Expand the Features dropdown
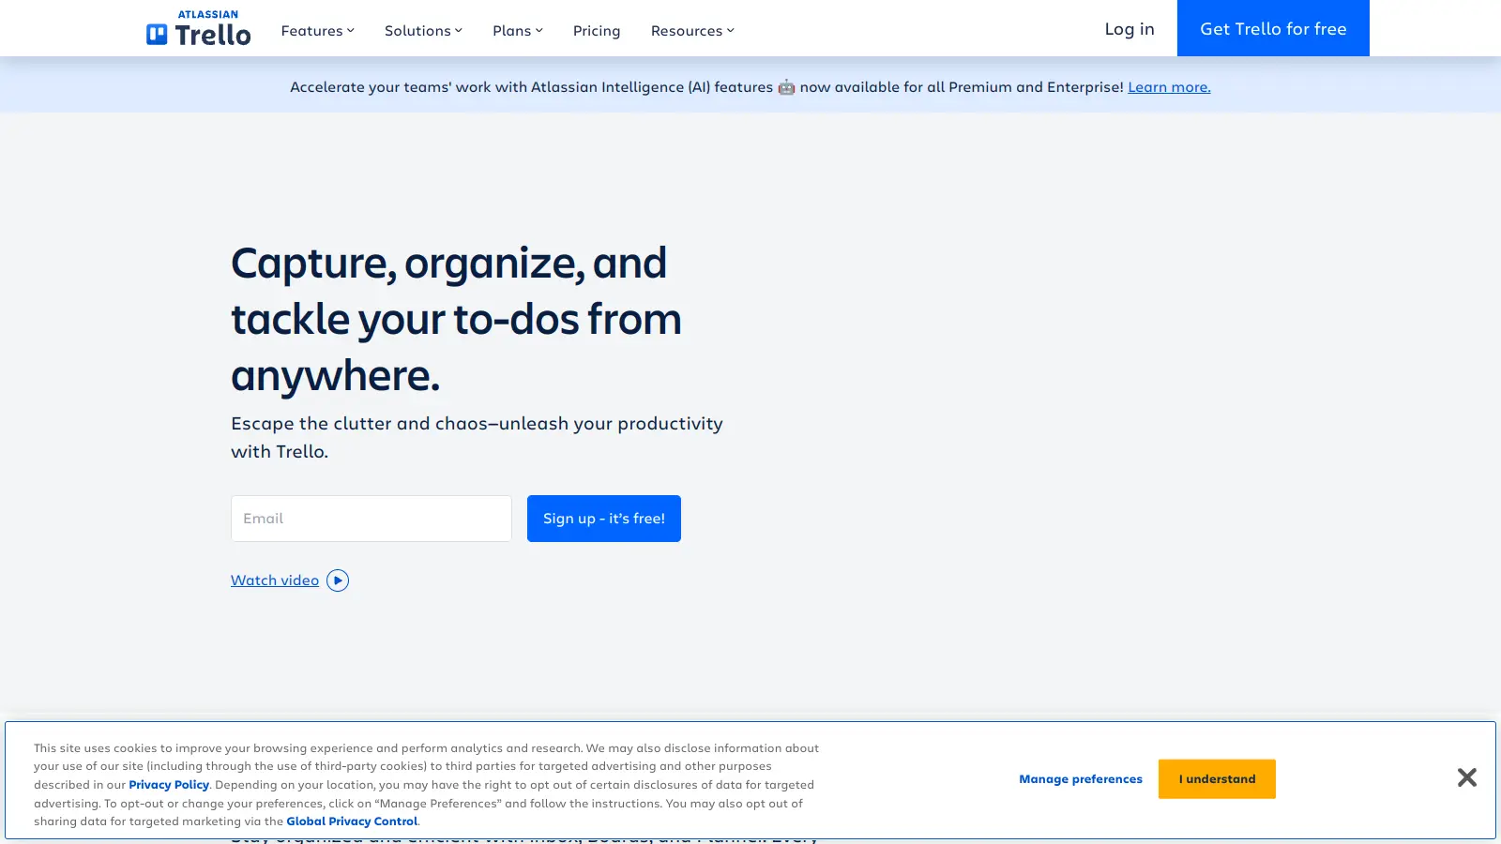 [x=316, y=30]
